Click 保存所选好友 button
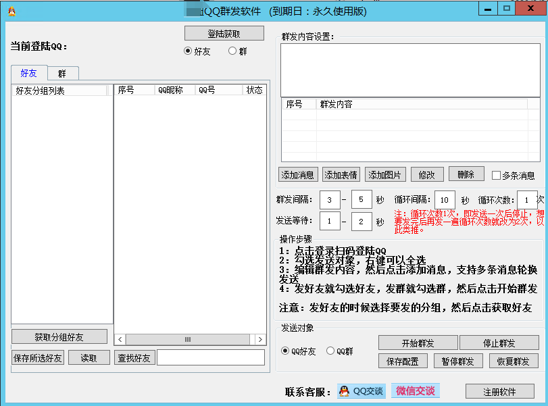548x406 pixels. pos(38,358)
